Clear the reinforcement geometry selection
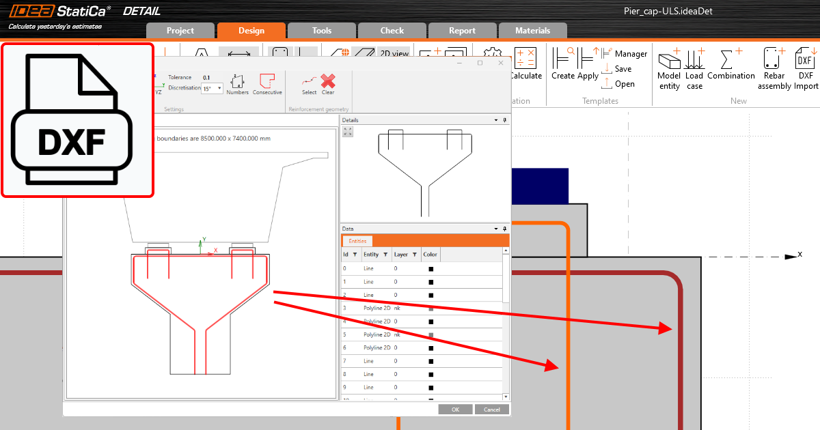The height and width of the screenshot is (430, 820). [328, 81]
